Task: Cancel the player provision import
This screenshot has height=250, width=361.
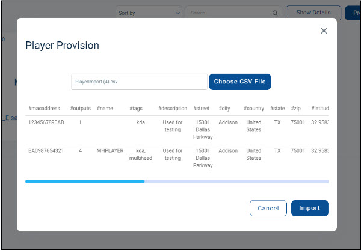Action: pyautogui.click(x=268, y=208)
